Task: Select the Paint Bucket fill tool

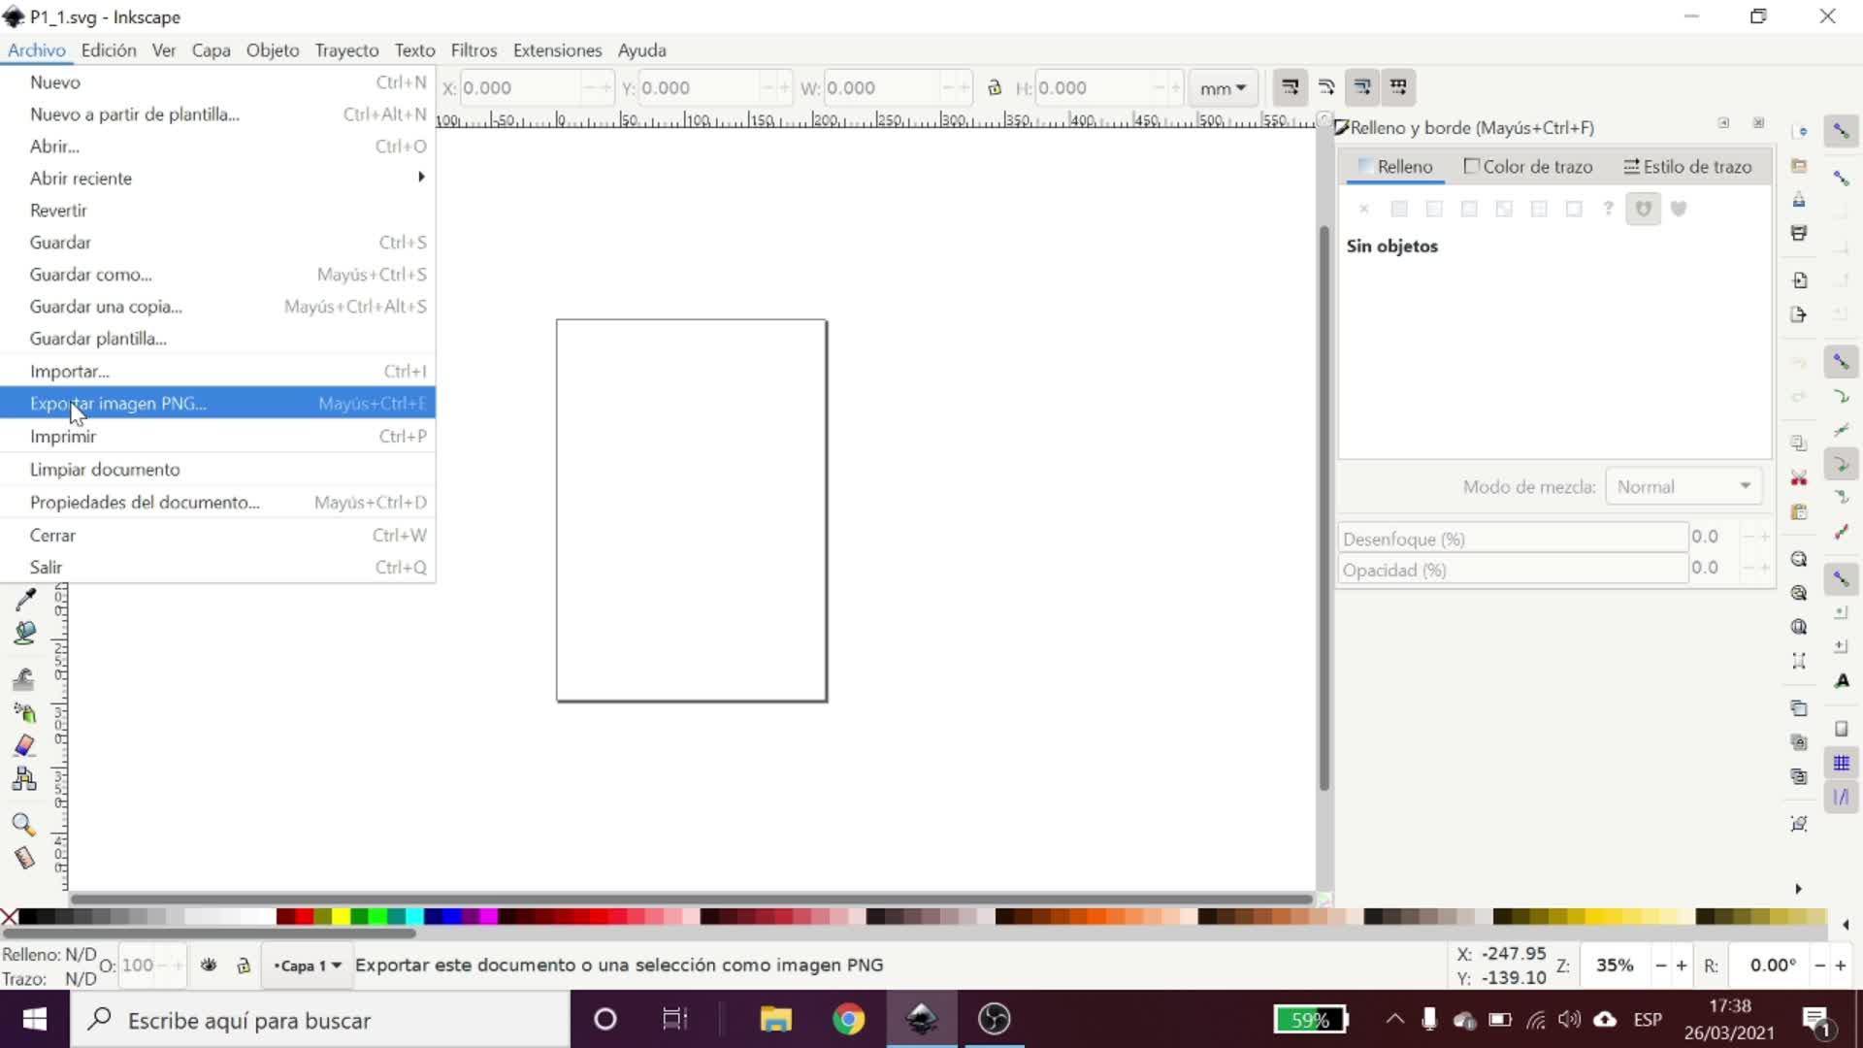Action: [x=24, y=633]
